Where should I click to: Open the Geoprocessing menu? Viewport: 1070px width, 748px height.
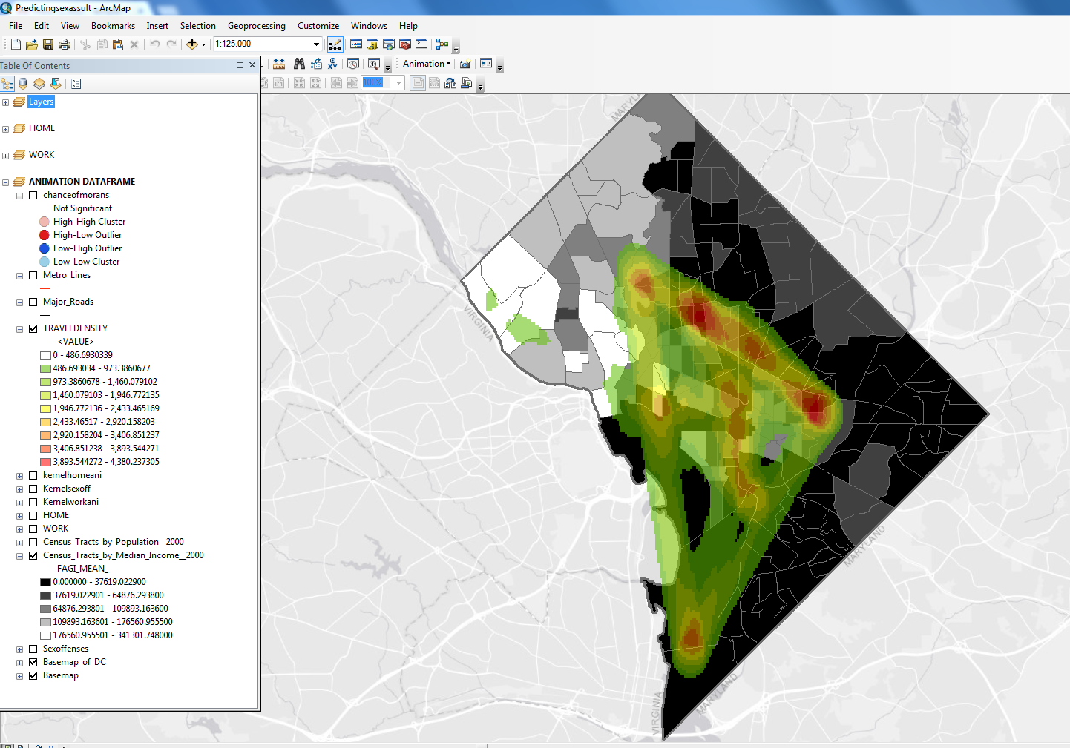pyautogui.click(x=256, y=26)
